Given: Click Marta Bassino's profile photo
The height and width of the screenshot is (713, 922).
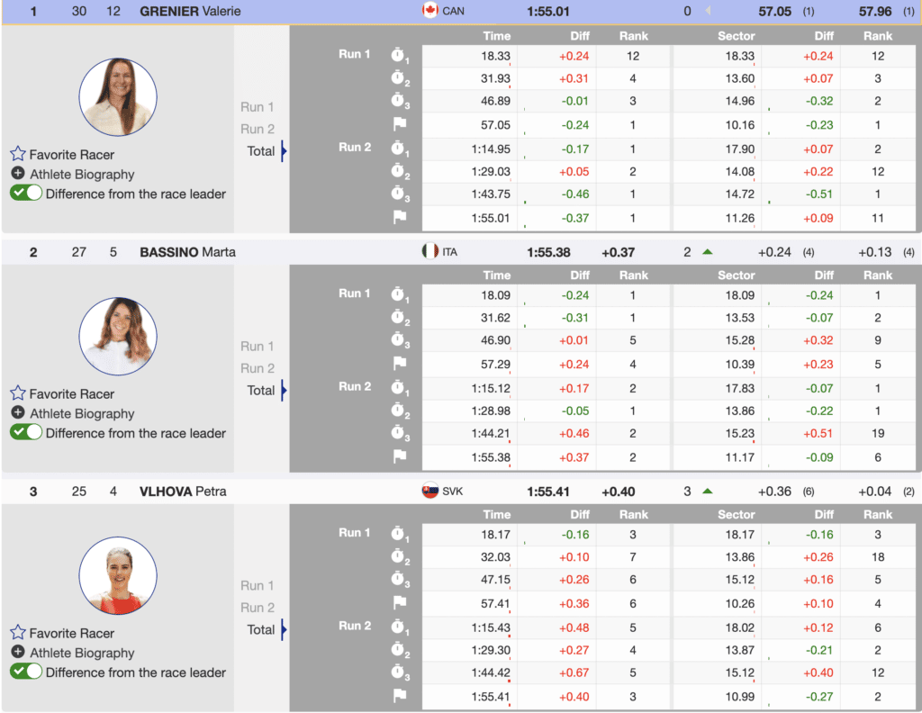Looking at the screenshot, I should [x=118, y=336].
